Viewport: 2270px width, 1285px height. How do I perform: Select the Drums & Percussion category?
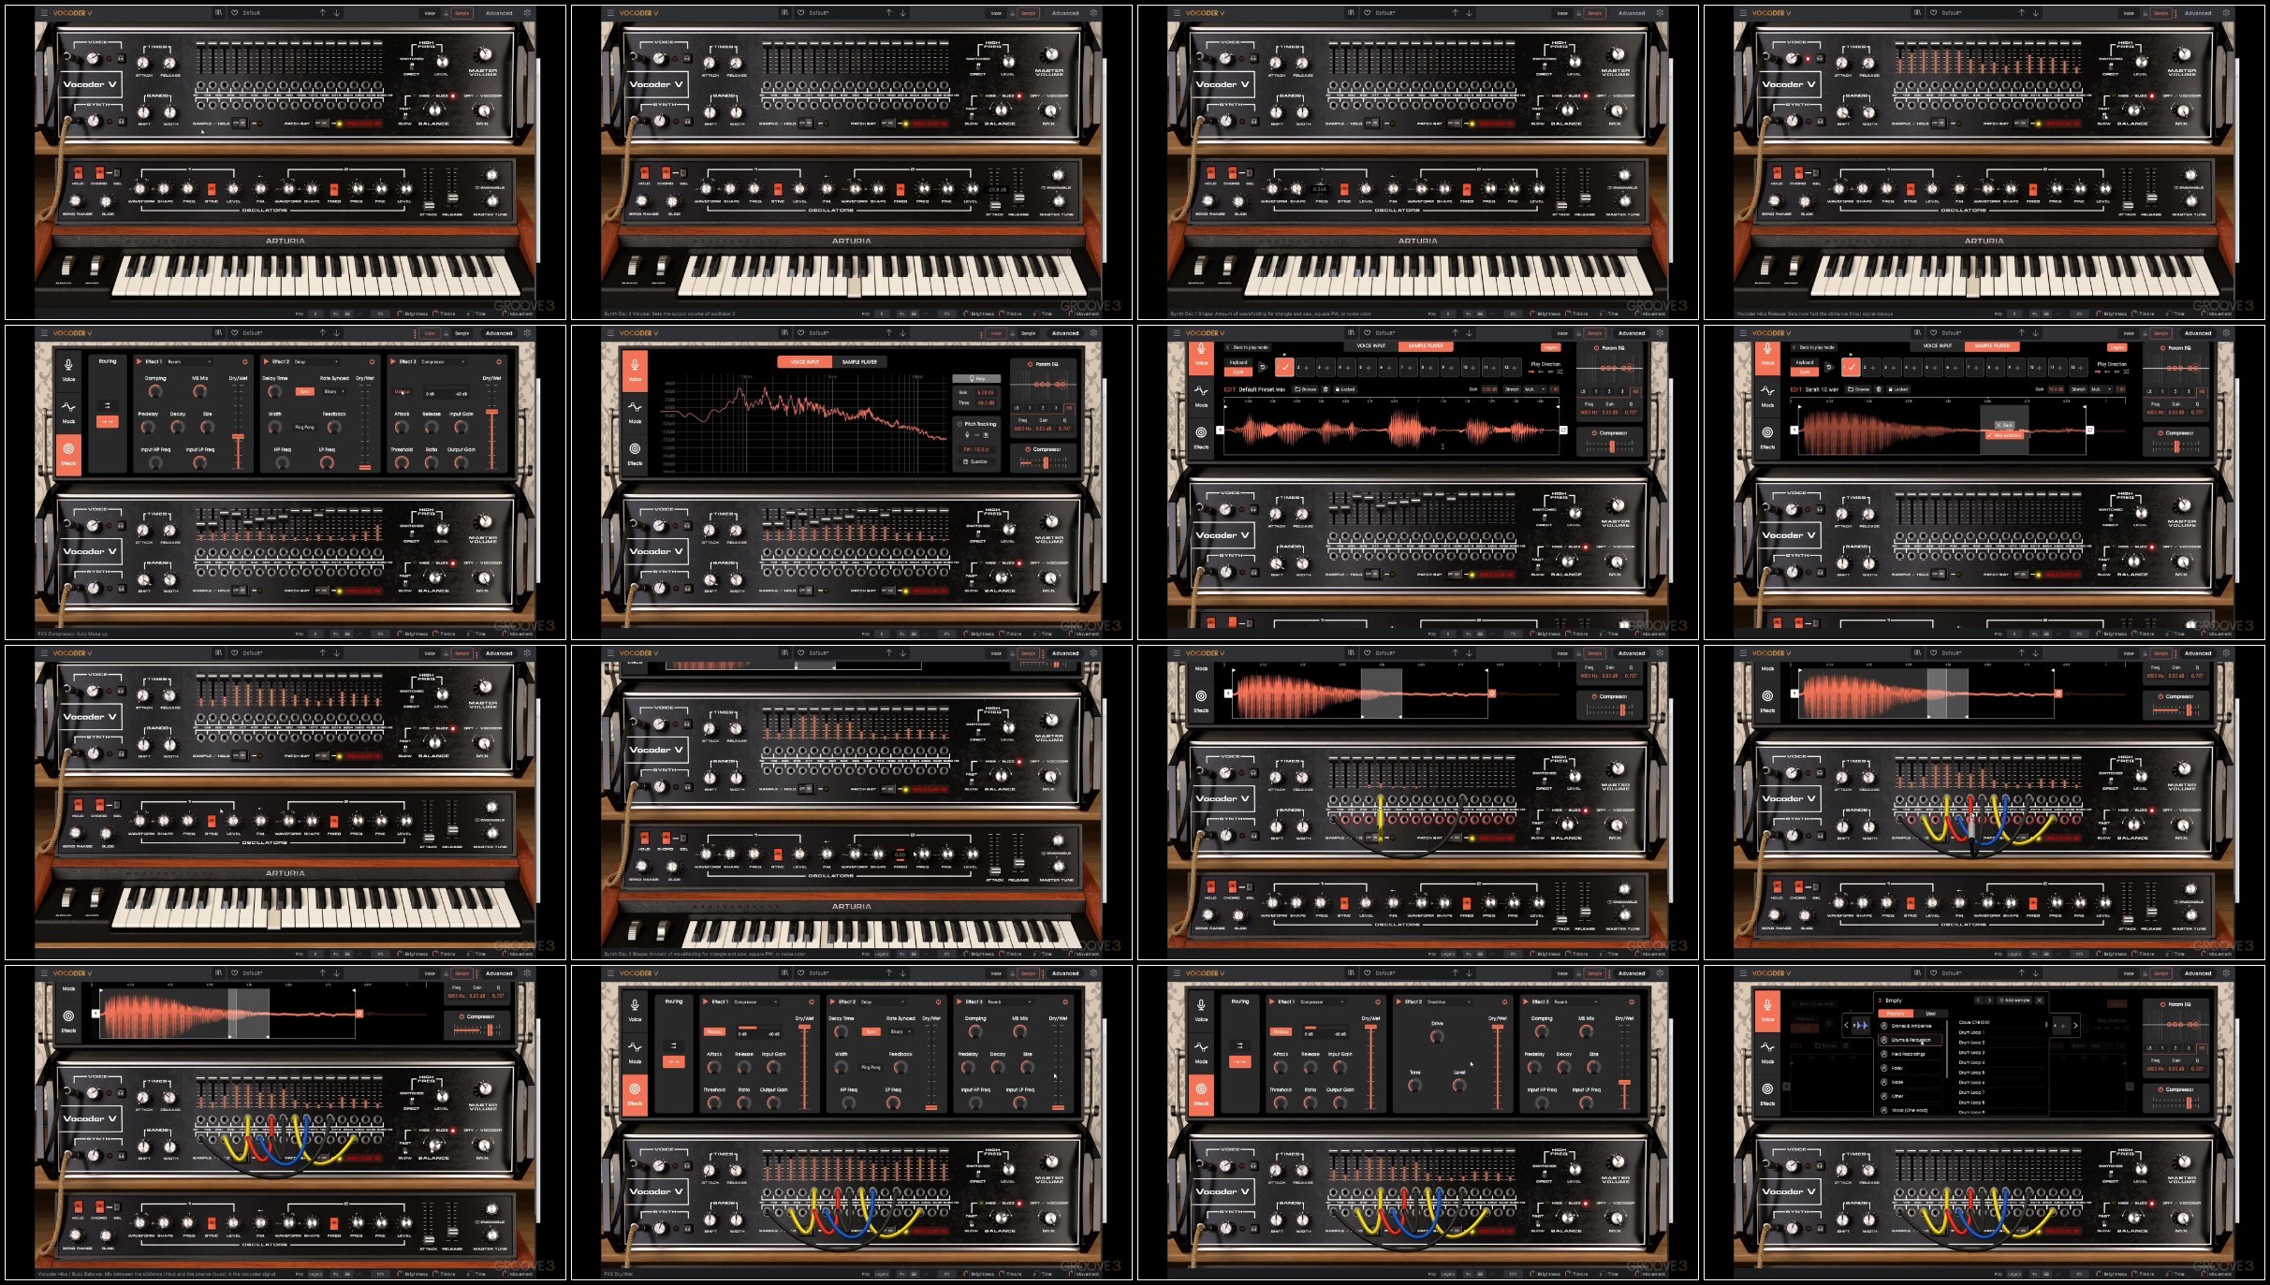pos(1911,1040)
